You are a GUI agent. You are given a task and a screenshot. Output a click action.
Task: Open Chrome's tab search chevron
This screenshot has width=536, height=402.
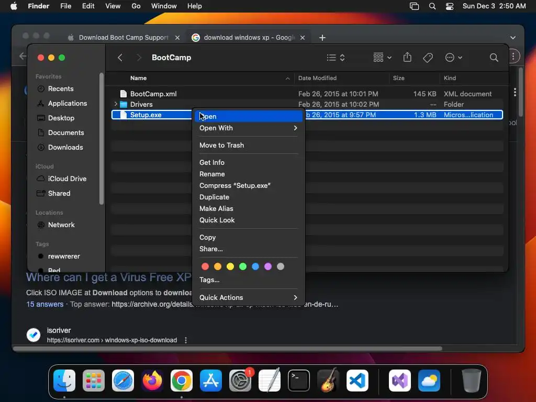[513, 38]
